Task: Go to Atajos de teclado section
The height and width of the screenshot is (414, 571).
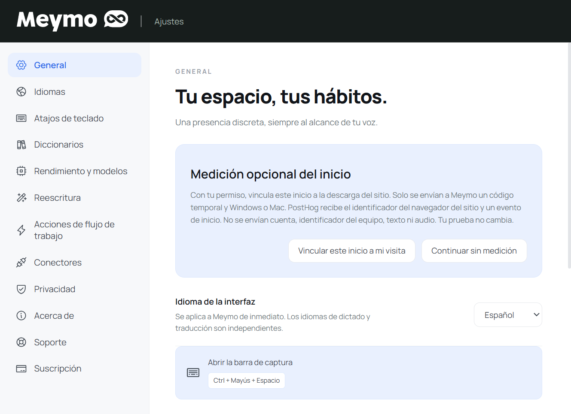Action: click(74, 118)
